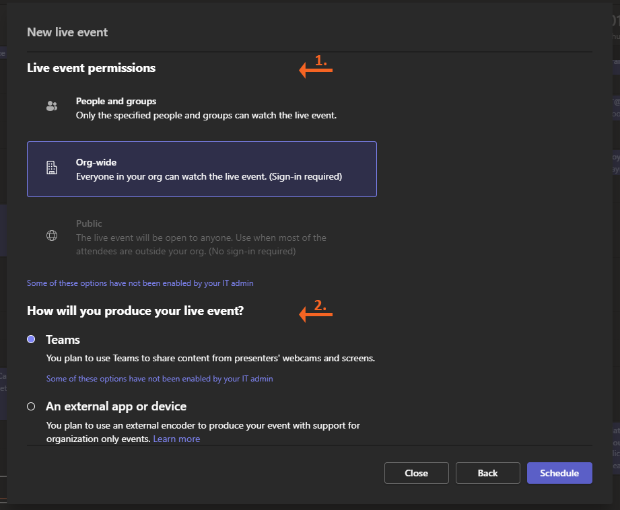Click the Public globe icon

pyautogui.click(x=52, y=236)
